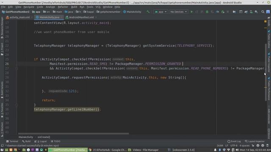Click the Make Project hammer icon

point(148,12)
